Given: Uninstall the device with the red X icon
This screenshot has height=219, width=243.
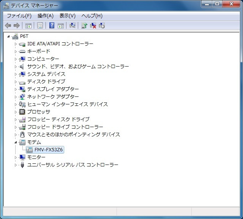Looking at the screenshot, I should [93, 25].
